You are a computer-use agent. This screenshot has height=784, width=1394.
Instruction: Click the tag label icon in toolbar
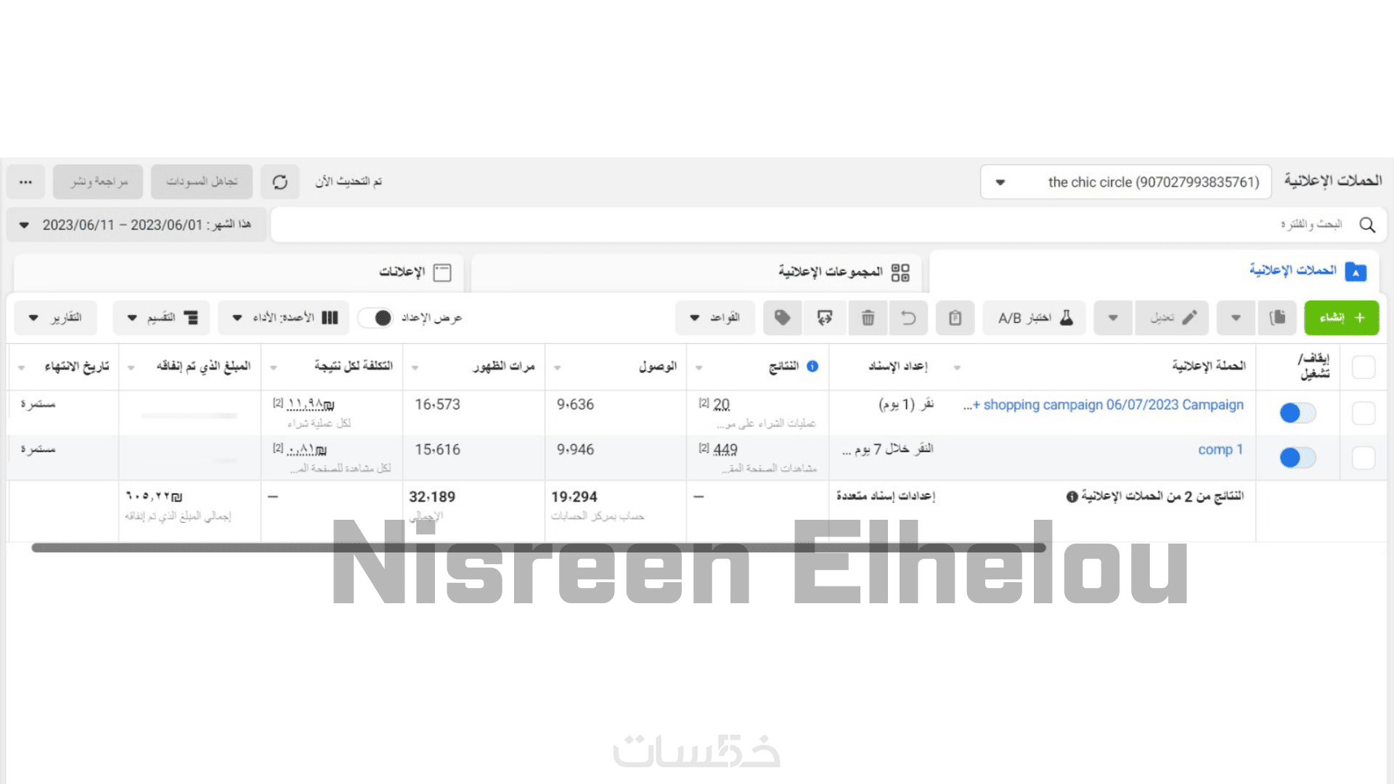click(782, 318)
